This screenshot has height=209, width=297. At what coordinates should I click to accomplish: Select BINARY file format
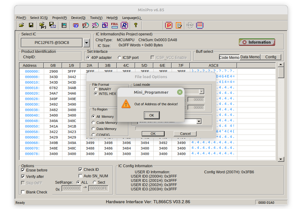pyautogui.click(x=103, y=89)
